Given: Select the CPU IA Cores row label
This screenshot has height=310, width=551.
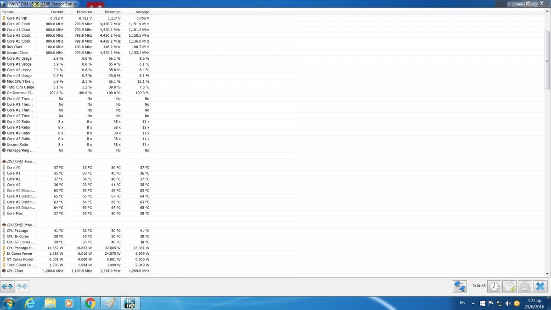Looking at the screenshot, I should [18, 237].
